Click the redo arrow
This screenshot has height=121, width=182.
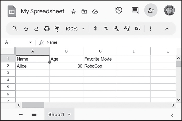click(x=36, y=29)
